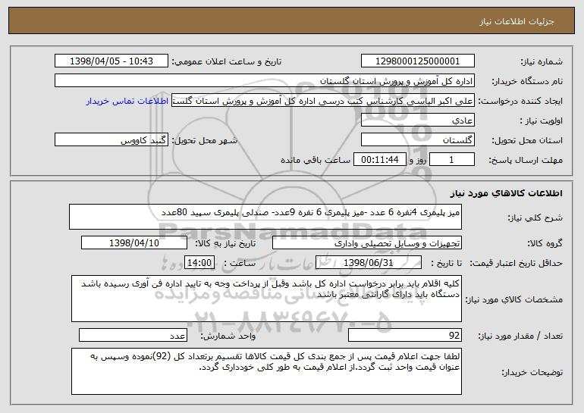Click the label مشخصات کالای مورد نیاز
Screen dimensions: 584x413
tap(514, 299)
